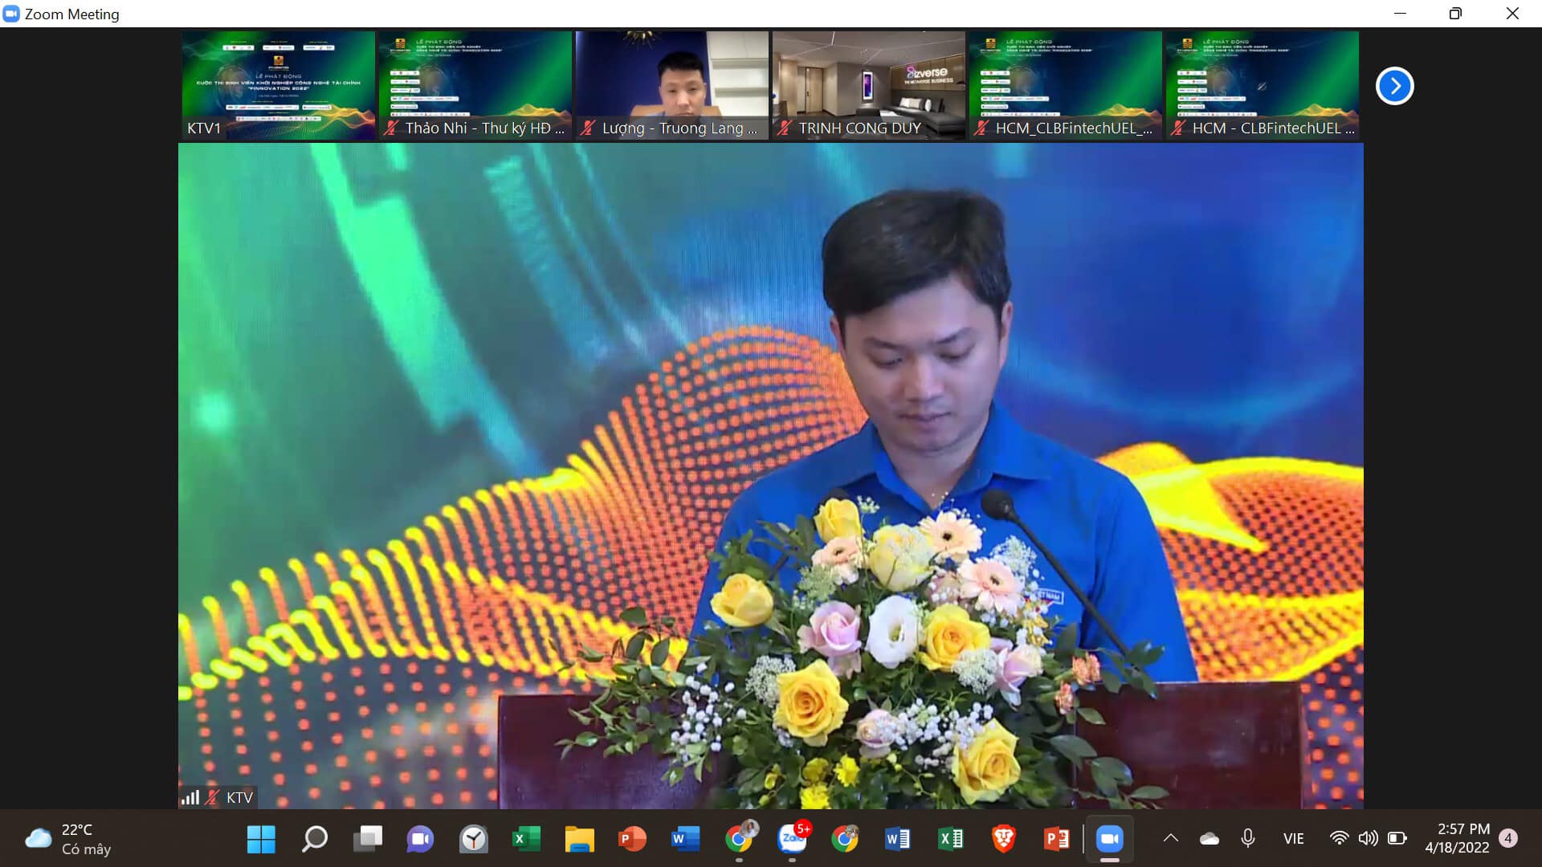Image resolution: width=1542 pixels, height=867 pixels.
Task: Open the volume speaker control
Action: coord(1368,838)
